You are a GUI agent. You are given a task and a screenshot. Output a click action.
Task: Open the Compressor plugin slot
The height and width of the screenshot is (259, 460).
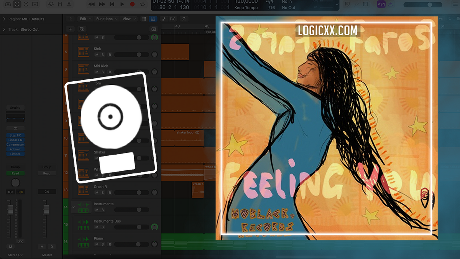tap(15, 144)
